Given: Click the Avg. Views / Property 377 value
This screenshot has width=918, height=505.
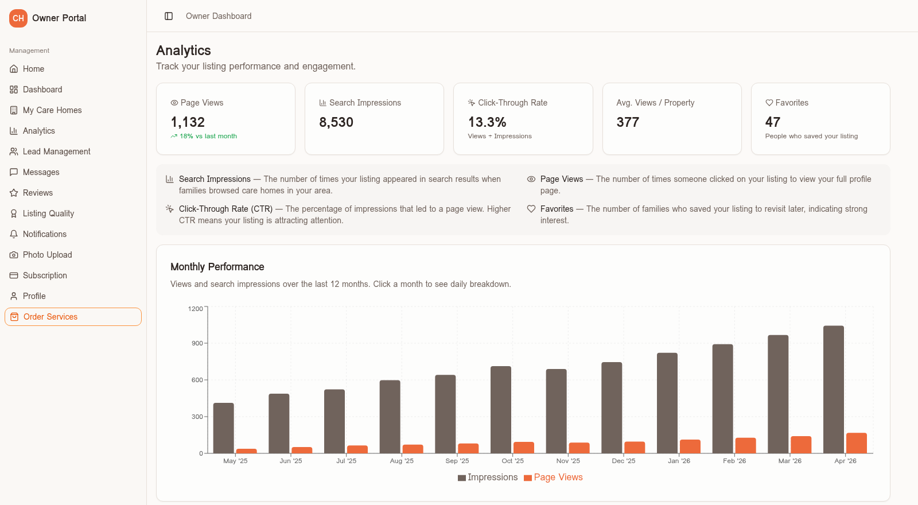Looking at the screenshot, I should coord(628,122).
